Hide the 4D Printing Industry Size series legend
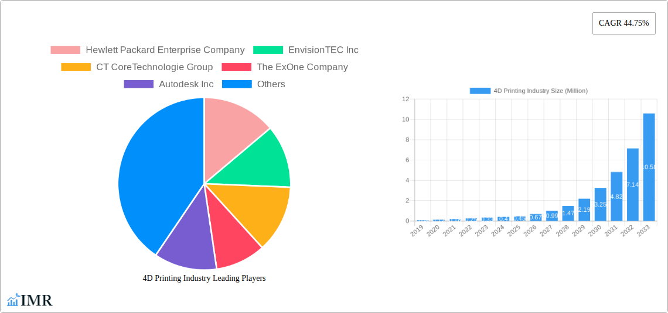 [x=529, y=91]
